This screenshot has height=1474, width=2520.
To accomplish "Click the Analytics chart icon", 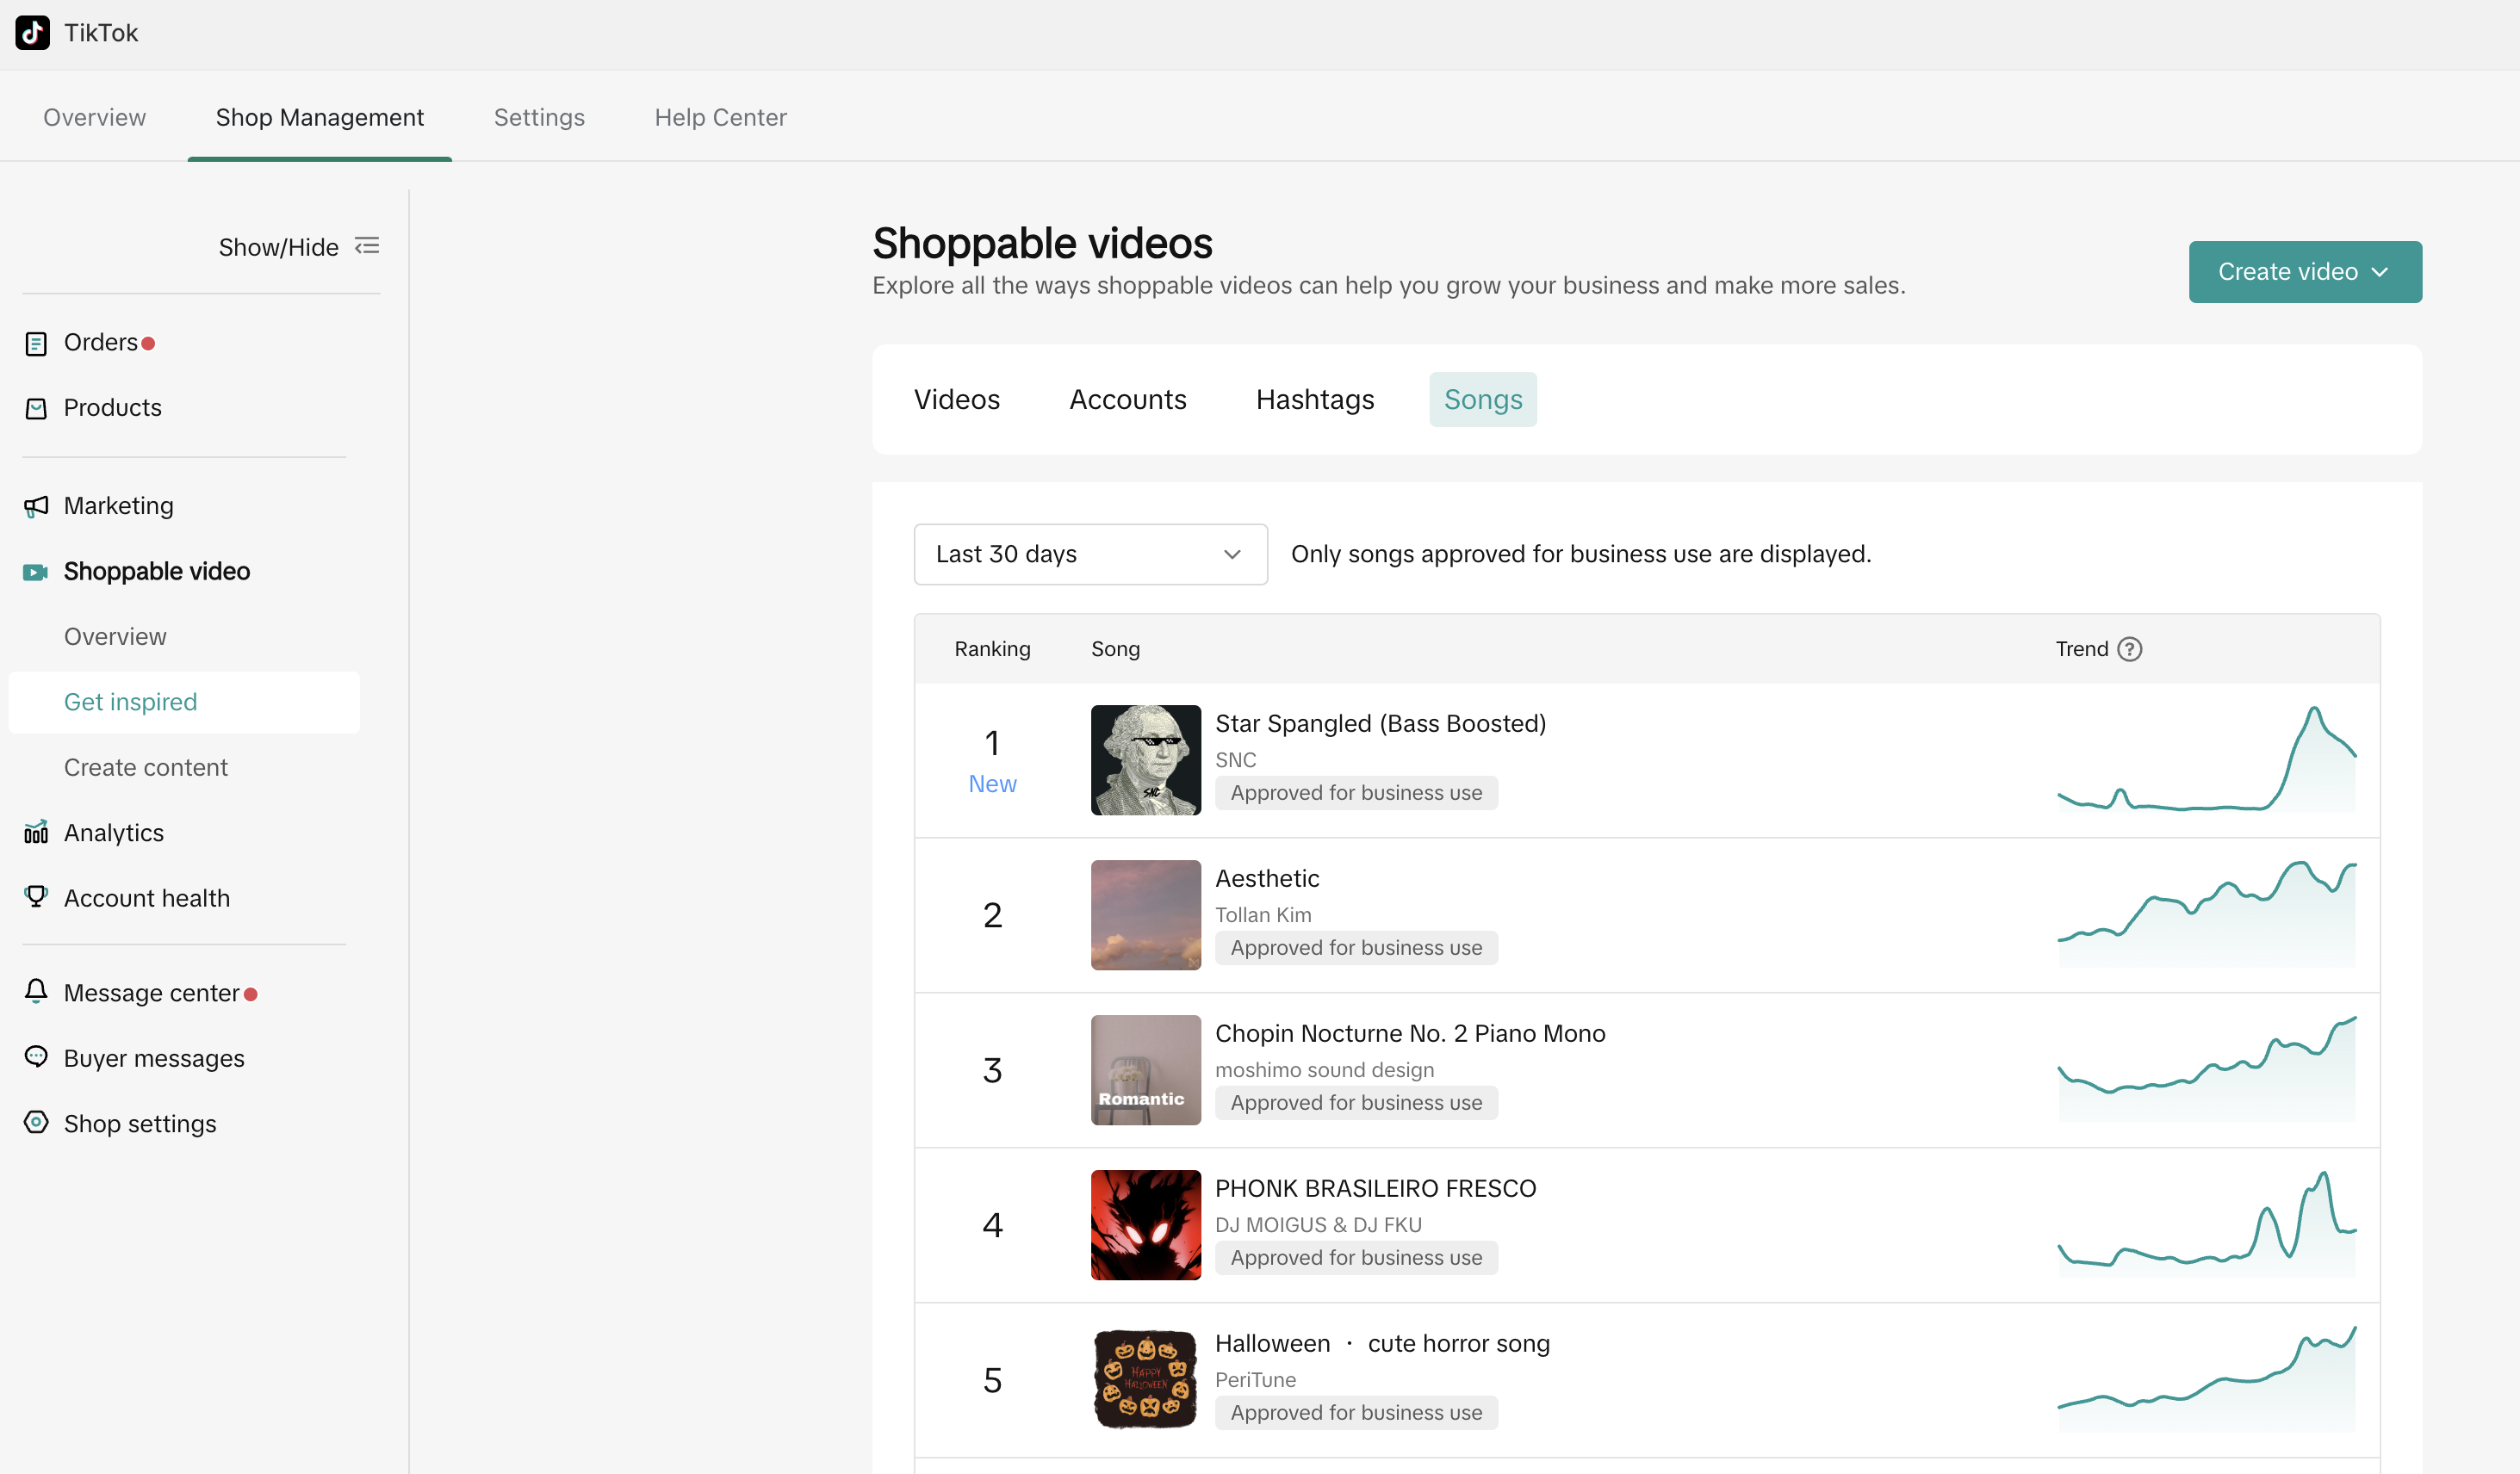I will (x=36, y=832).
